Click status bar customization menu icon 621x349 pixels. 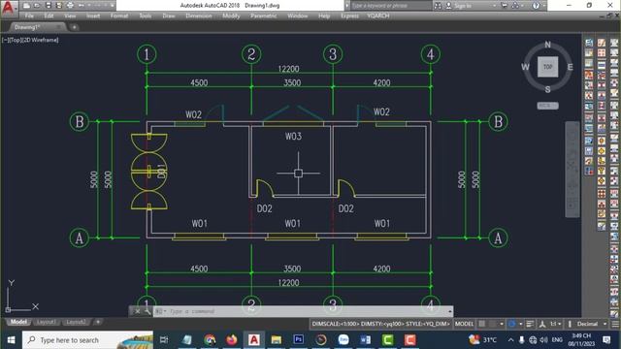pyautogui.click(x=615, y=324)
